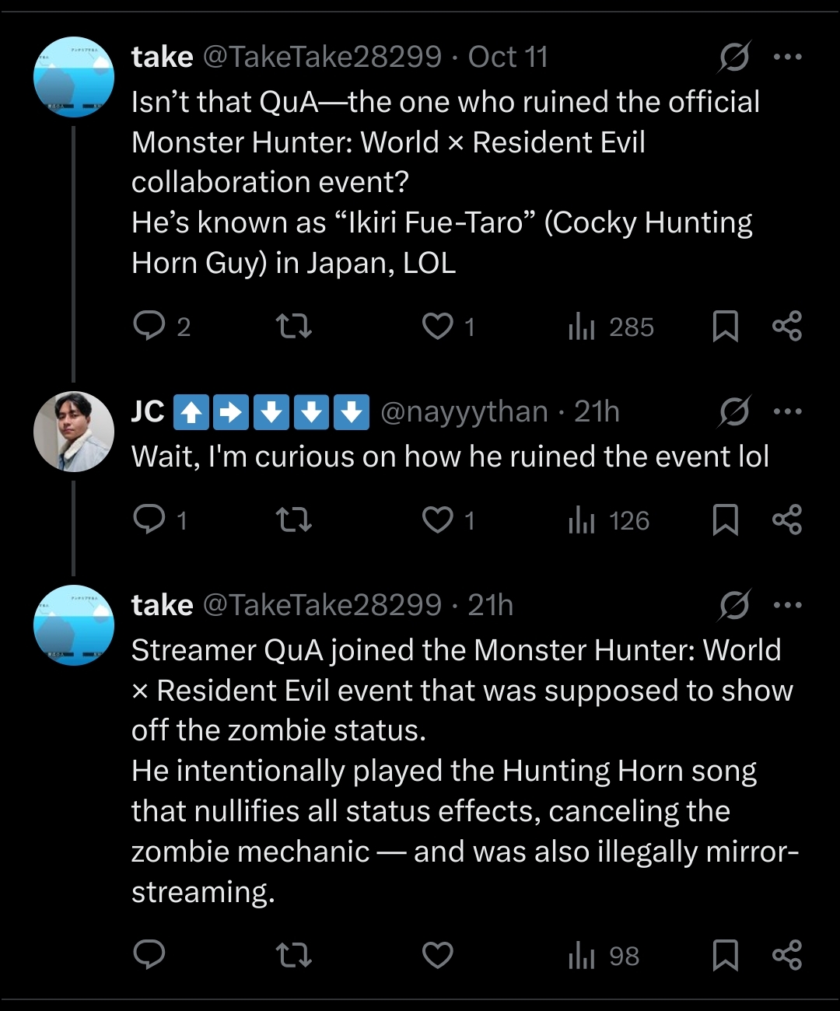
Task: View analytics showing 285 views
Action: pos(611,327)
